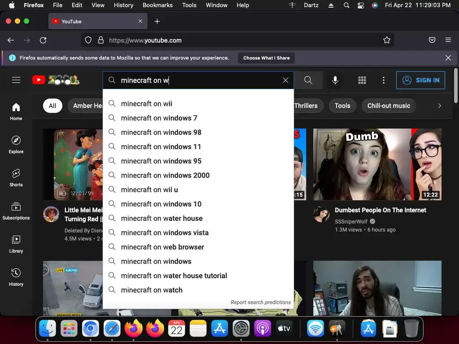
Task: Choose suggestion minecraft on windows 95
Action: pos(198,161)
